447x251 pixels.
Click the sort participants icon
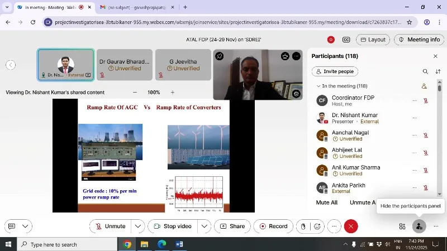pos(438,71)
